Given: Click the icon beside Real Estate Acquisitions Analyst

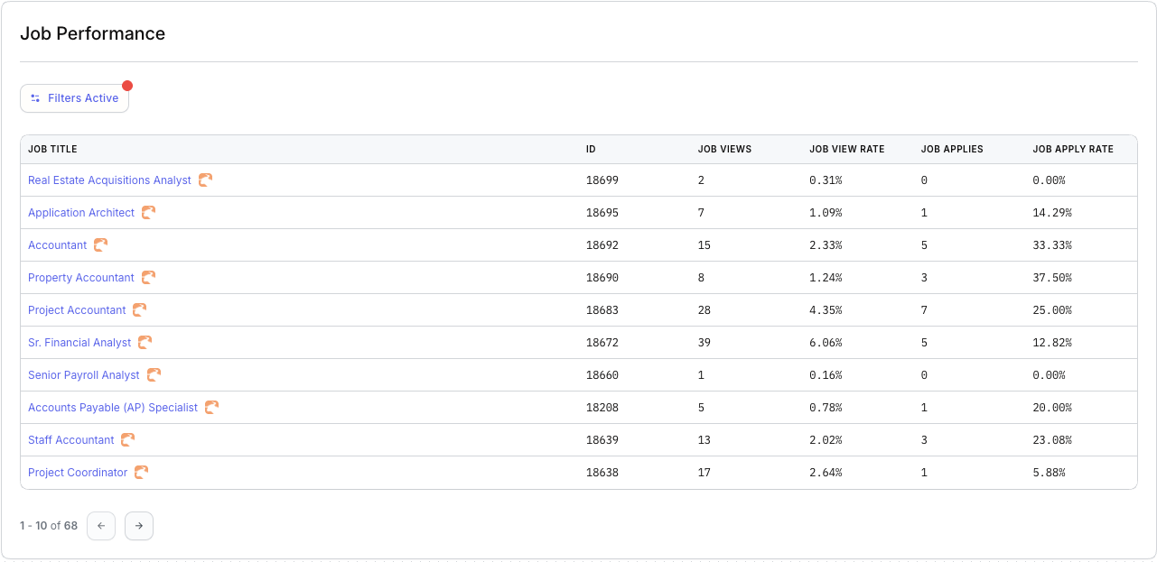Looking at the screenshot, I should click(x=206, y=180).
